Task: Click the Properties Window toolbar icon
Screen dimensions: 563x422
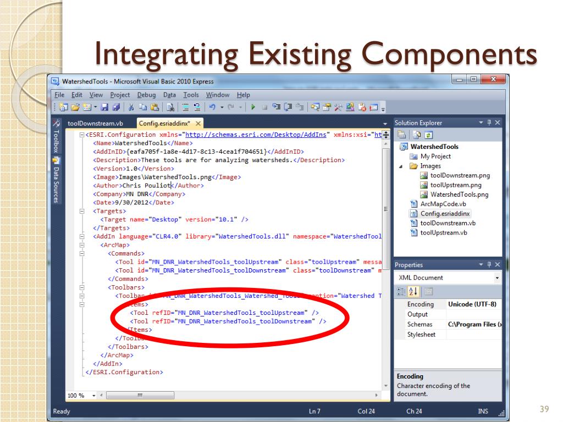Action: coord(327,107)
